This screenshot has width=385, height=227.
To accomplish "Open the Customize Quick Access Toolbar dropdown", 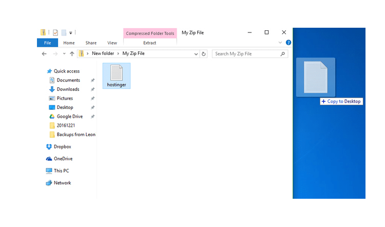I will click(x=71, y=33).
